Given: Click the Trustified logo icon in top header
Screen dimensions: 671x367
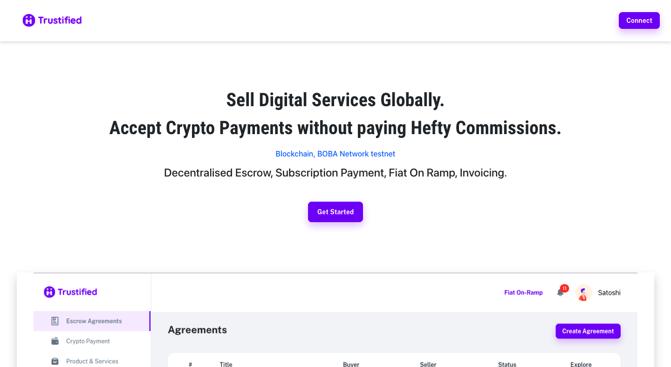Looking at the screenshot, I should (x=29, y=20).
